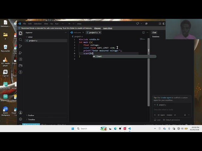Go forward with the right arrow
This screenshot has height=151, width=202.
pyautogui.click(x=73, y=24)
